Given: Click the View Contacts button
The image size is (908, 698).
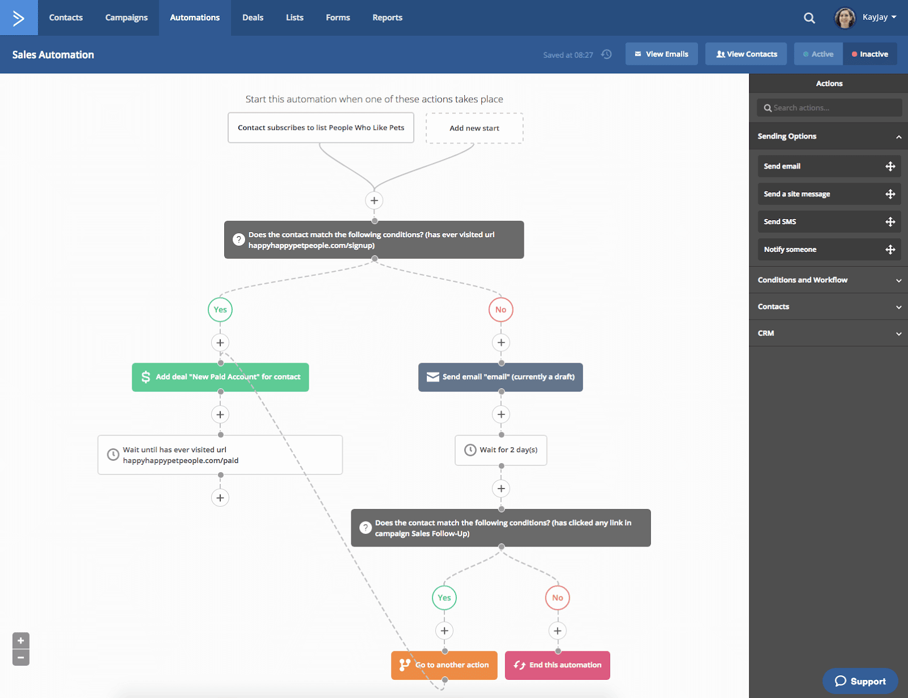Looking at the screenshot, I should pos(746,53).
